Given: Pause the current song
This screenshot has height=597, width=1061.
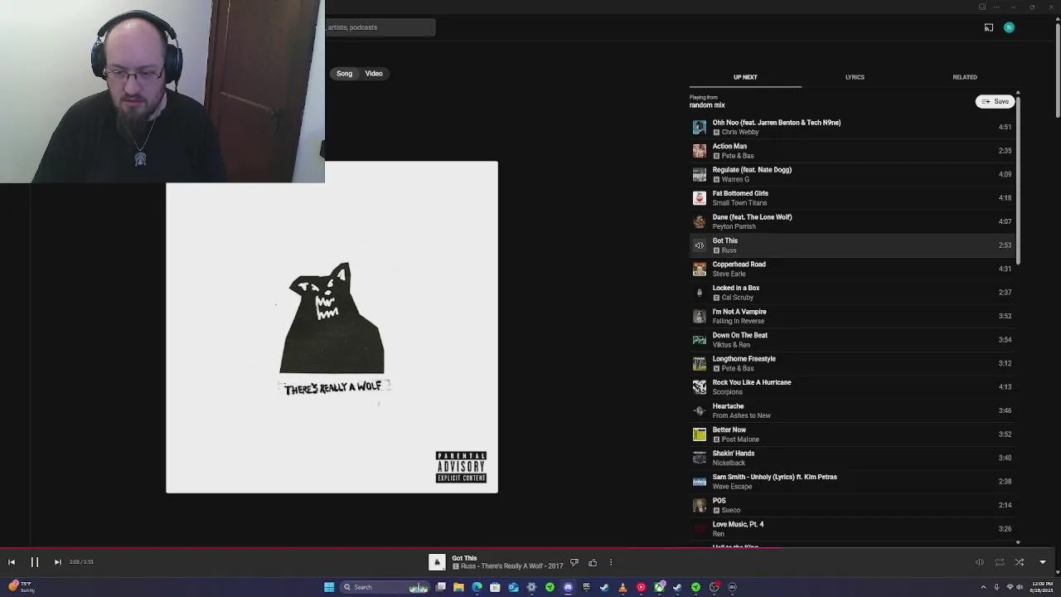Looking at the screenshot, I should click(35, 562).
